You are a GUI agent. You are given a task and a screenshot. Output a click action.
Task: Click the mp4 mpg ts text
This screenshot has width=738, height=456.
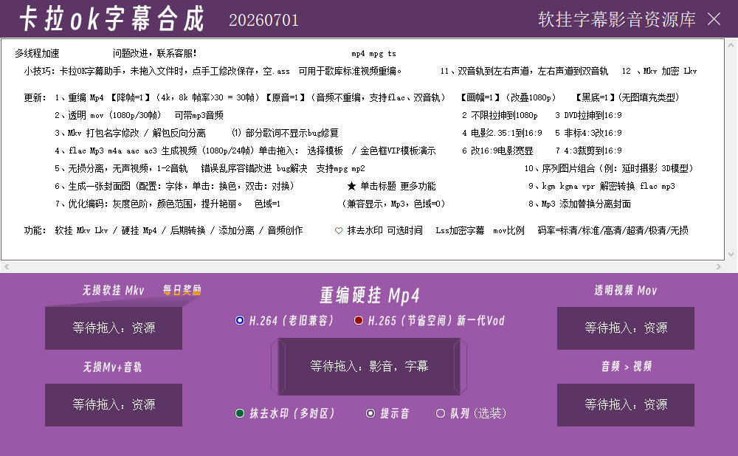(x=373, y=54)
